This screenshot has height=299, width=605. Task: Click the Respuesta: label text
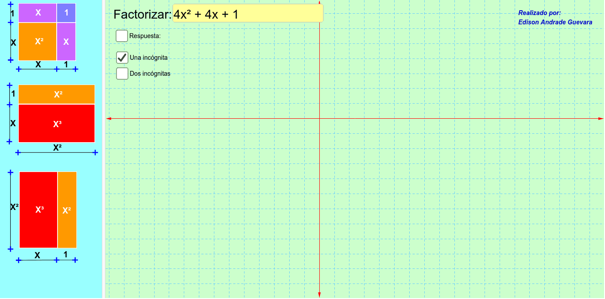(145, 36)
